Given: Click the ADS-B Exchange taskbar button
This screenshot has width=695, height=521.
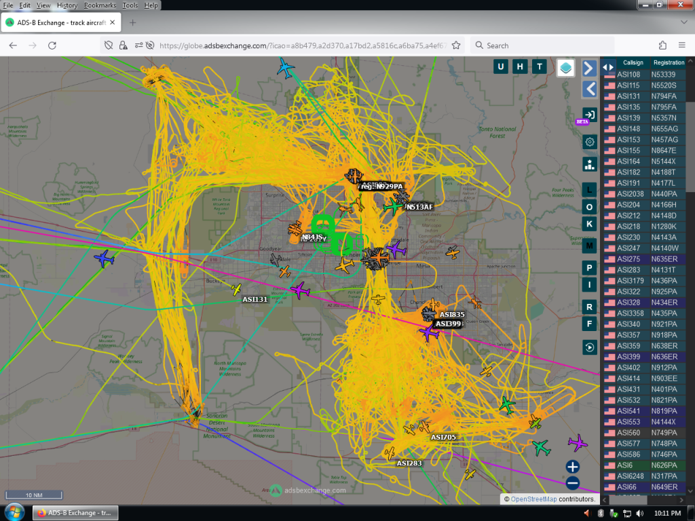Looking at the screenshot, I should 75,513.
